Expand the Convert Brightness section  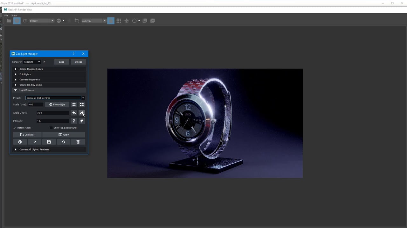(49, 79)
